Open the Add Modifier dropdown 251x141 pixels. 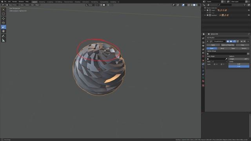click(228, 38)
